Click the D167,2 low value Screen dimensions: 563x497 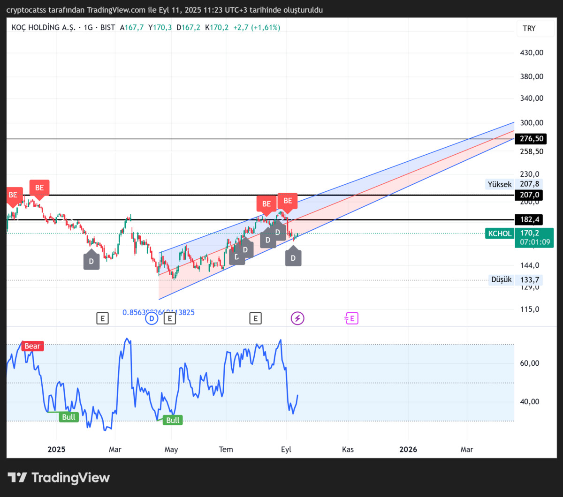coord(188,28)
